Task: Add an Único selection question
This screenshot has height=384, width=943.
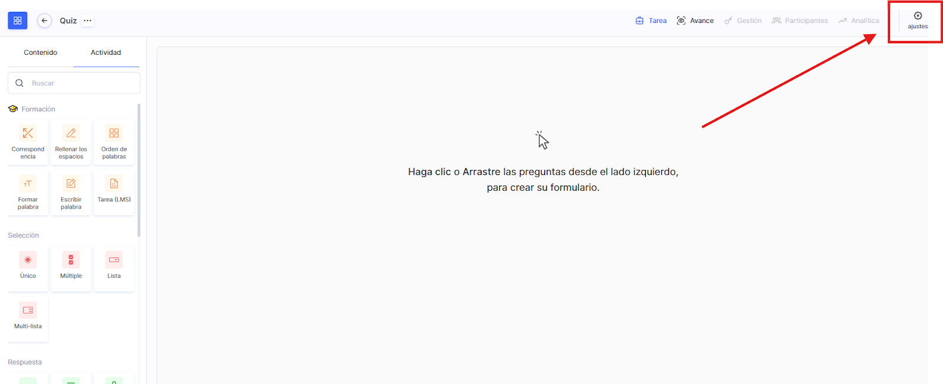Action: pyautogui.click(x=28, y=269)
